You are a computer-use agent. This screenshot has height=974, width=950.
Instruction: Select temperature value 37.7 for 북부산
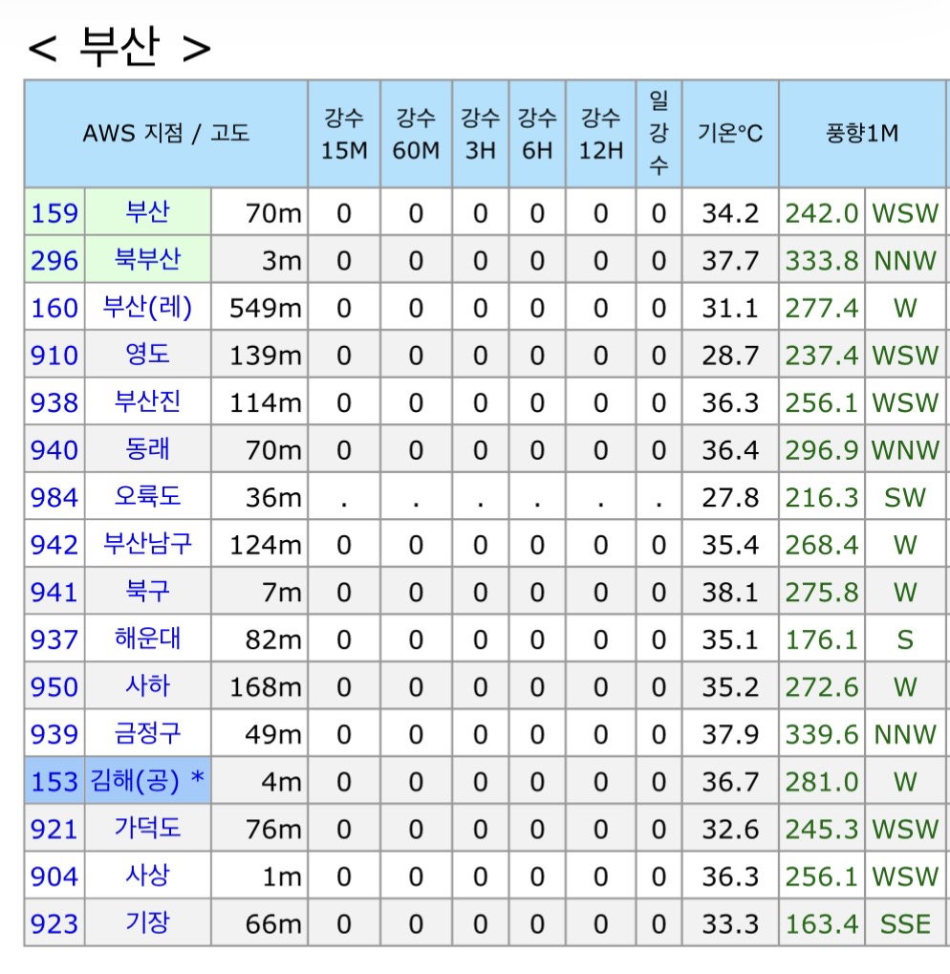pos(730,260)
